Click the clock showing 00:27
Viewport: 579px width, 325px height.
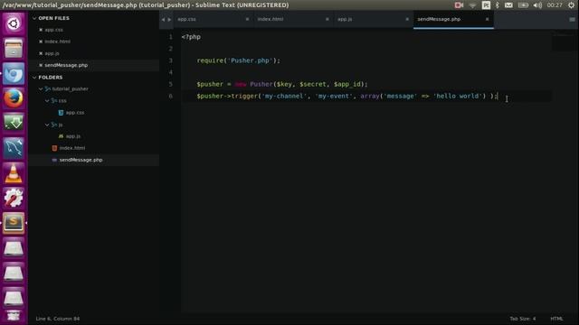[555, 5]
